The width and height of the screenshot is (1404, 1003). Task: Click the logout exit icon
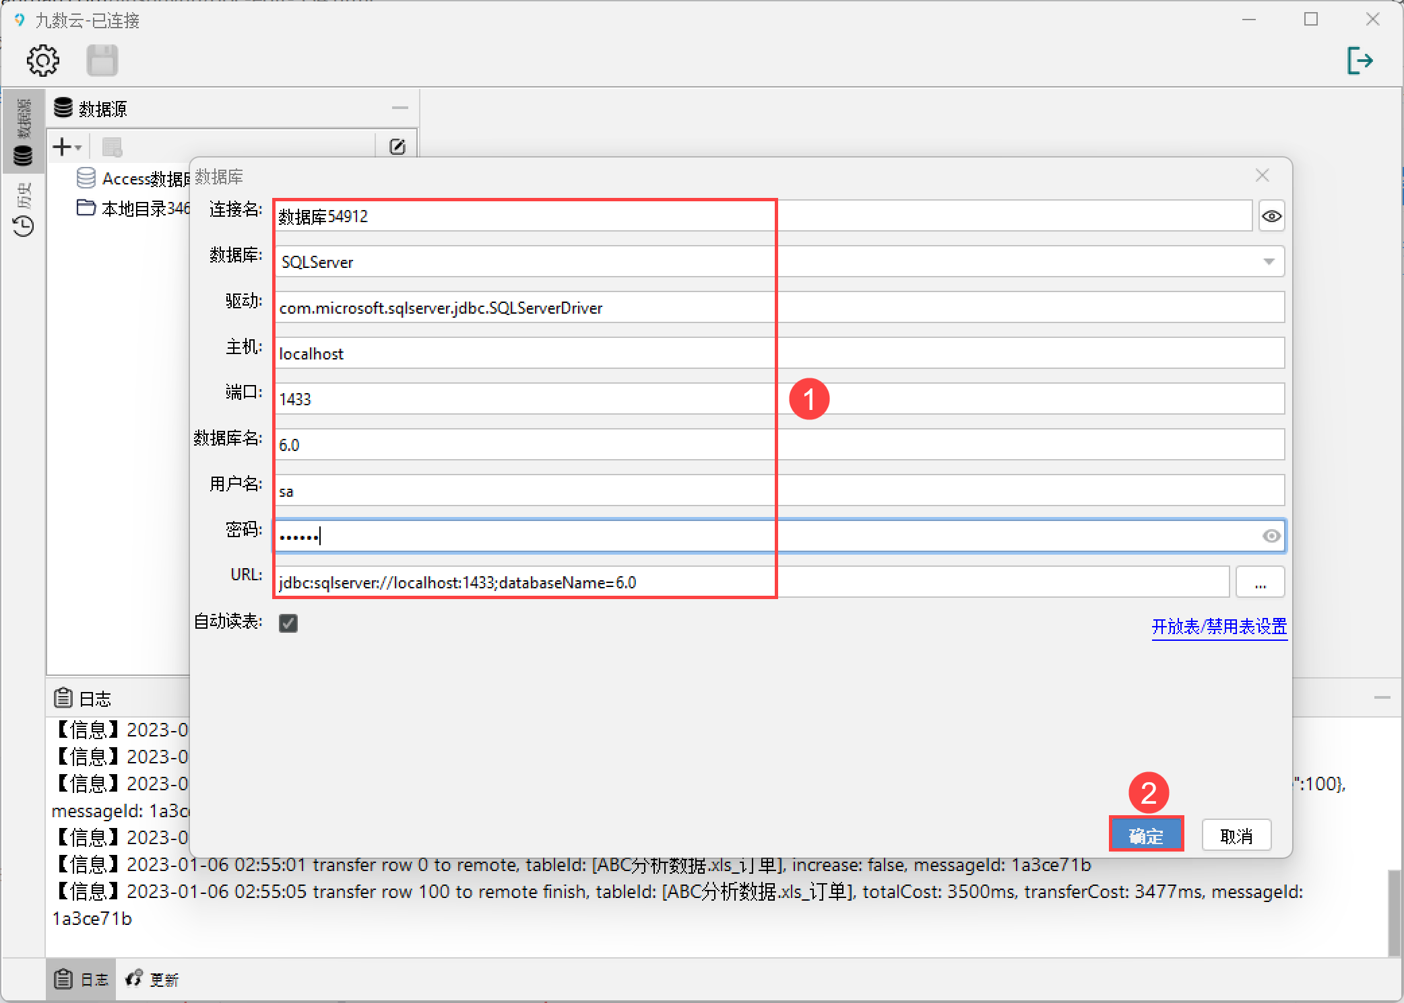1360,61
